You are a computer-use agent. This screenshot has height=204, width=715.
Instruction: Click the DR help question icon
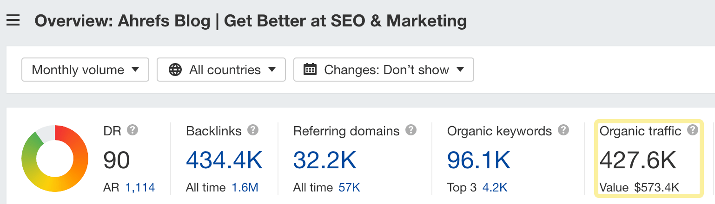(x=132, y=130)
